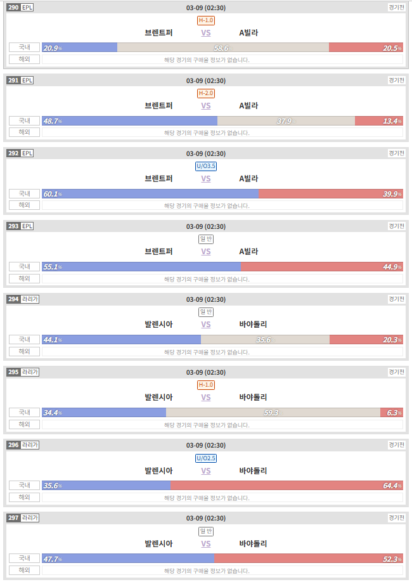
Task: Click the EPL league tag on match 291
Action: tap(27, 80)
